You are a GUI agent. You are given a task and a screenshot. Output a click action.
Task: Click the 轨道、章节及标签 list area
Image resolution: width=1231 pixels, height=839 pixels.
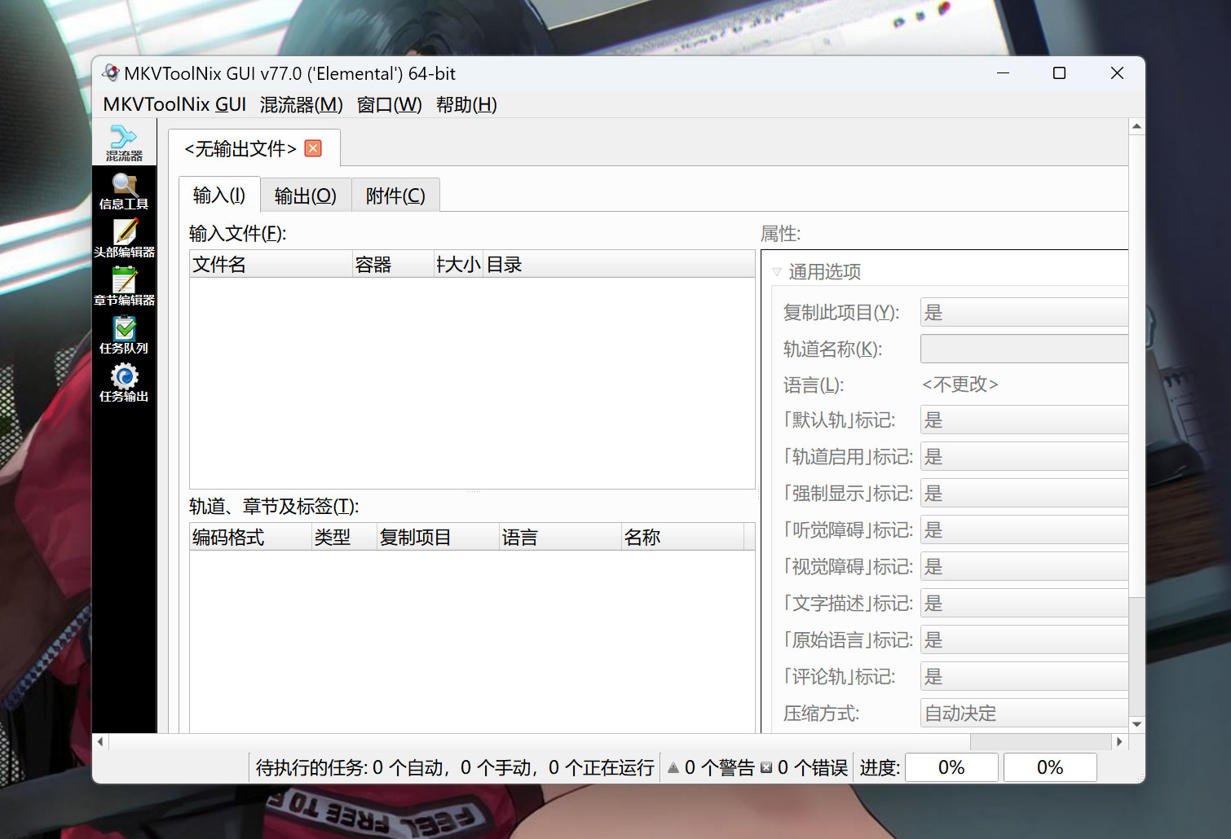(x=472, y=641)
